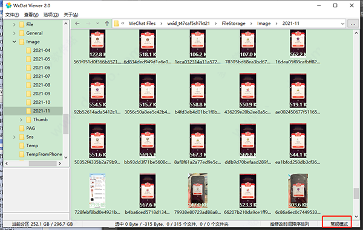
Task: Toggle the 常规模式 status bar button
Action: click(x=339, y=224)
